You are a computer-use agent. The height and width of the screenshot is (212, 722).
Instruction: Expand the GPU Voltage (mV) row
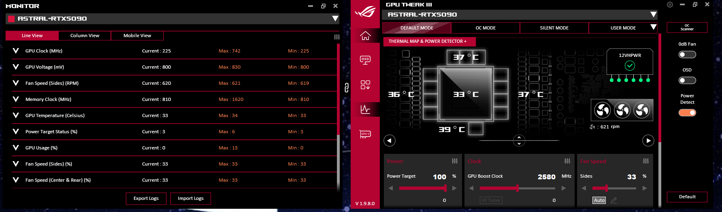16,67
